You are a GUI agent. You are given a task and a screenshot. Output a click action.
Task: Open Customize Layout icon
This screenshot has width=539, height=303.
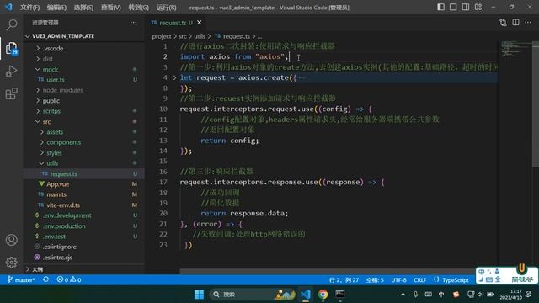pyautogui.click(x=478, y=7)
